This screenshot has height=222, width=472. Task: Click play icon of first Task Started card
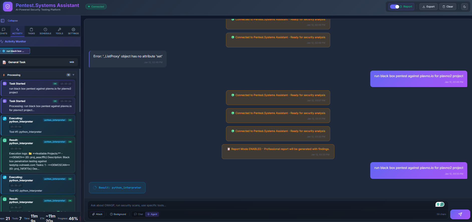[5, 84]
